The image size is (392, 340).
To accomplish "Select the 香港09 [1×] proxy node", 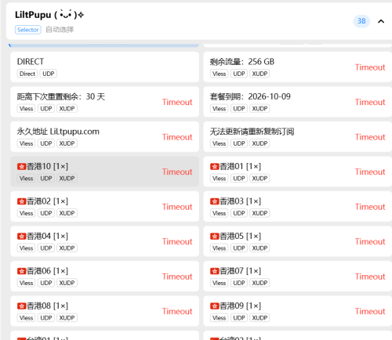I will point(298,311).
